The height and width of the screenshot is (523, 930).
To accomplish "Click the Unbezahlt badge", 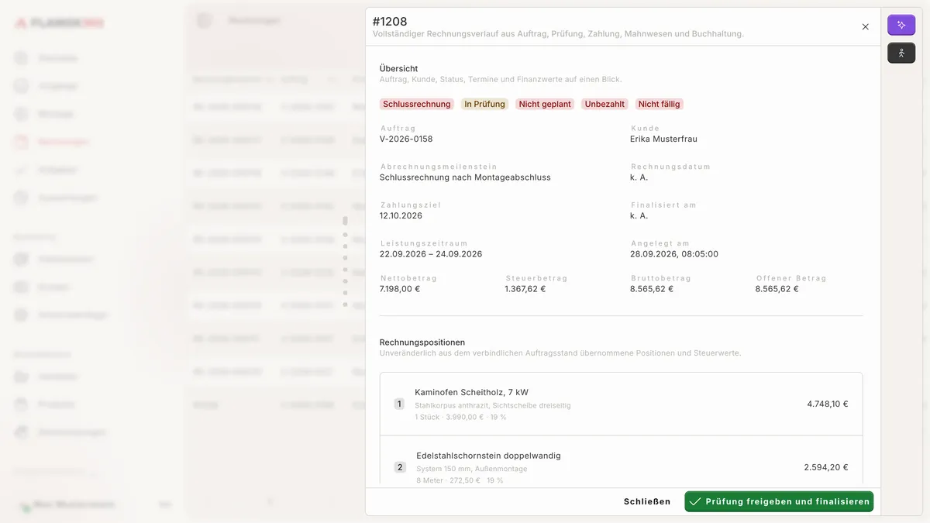I will click(x=604, y=104).
